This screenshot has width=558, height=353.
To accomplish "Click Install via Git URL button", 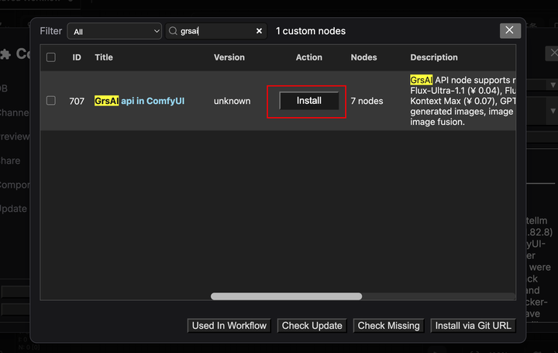I will 473,326.
